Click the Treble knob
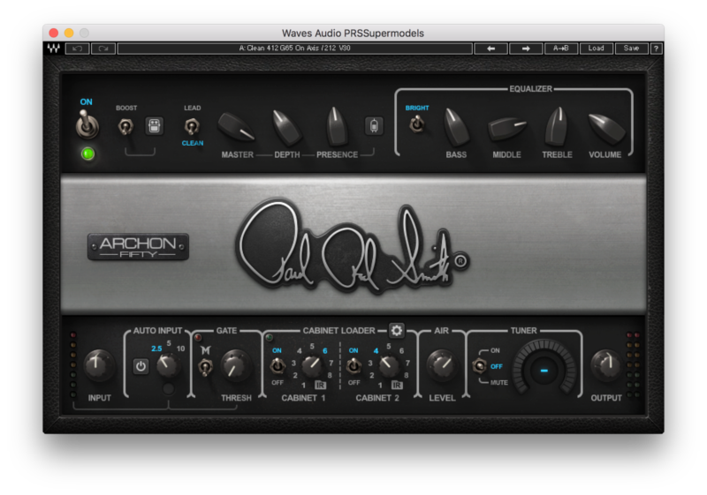 pos(558,126)
